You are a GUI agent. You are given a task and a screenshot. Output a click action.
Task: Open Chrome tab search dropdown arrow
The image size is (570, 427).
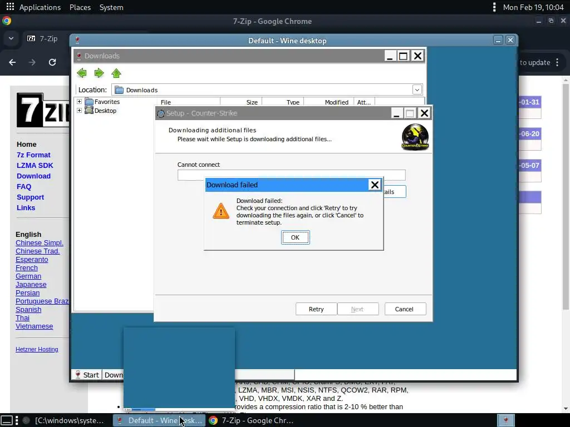pos(11,38)
